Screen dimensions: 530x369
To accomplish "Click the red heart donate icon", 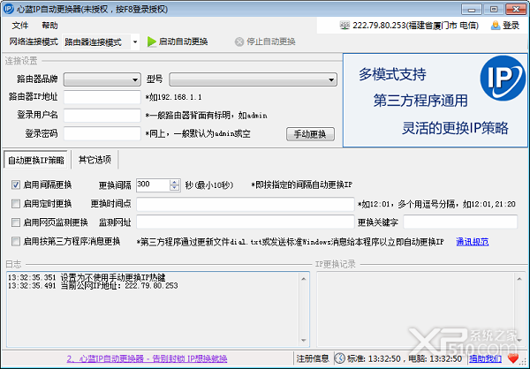I will (x=513, y=358).
